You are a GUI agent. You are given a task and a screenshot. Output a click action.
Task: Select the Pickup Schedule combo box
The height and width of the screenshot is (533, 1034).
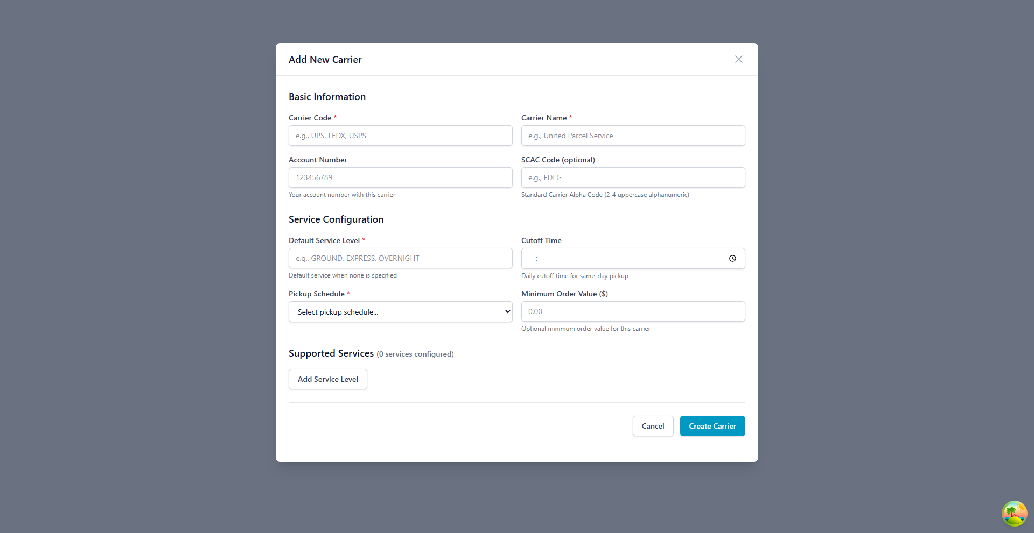(400, 311)
